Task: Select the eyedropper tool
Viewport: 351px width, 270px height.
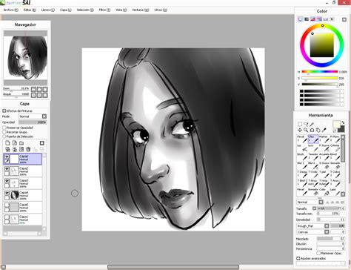Action: pyautogui.click(x=324, y=130)
